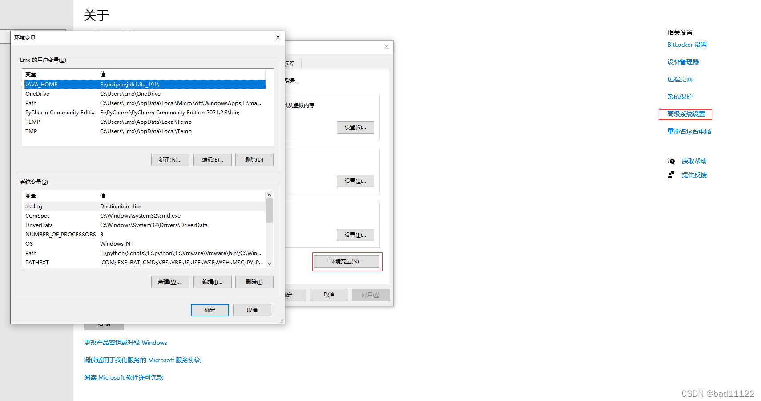Open 设备管理器 link
Image resolution: width=761 pixels, height=401 pixels.
coord(683,62)
